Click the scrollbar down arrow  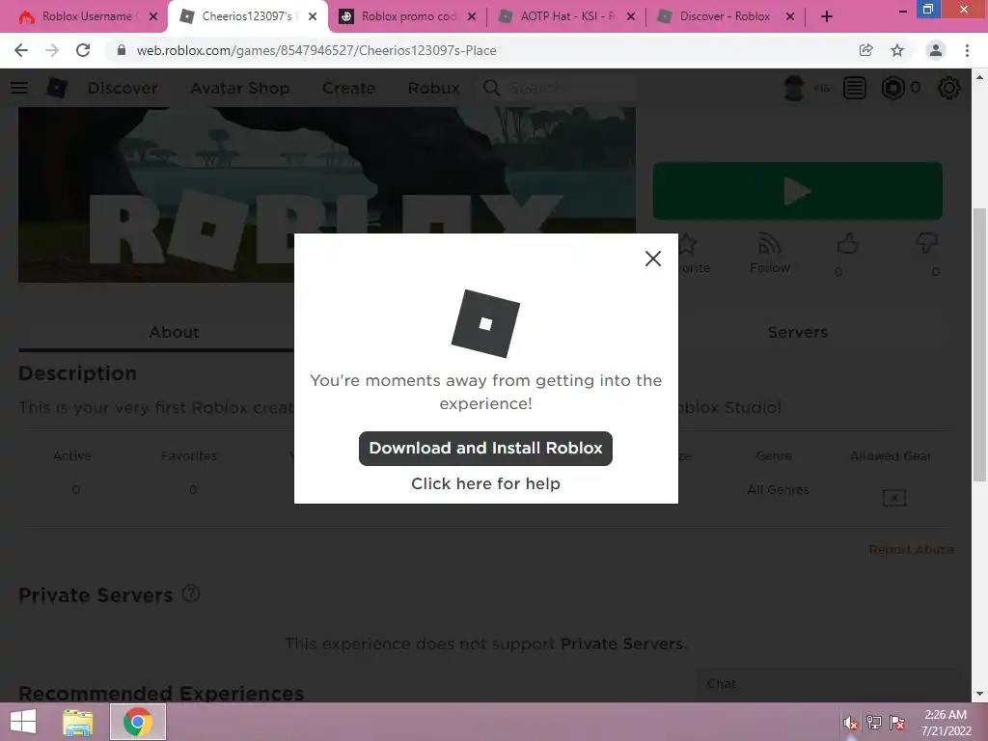click(x=979, y=694)
